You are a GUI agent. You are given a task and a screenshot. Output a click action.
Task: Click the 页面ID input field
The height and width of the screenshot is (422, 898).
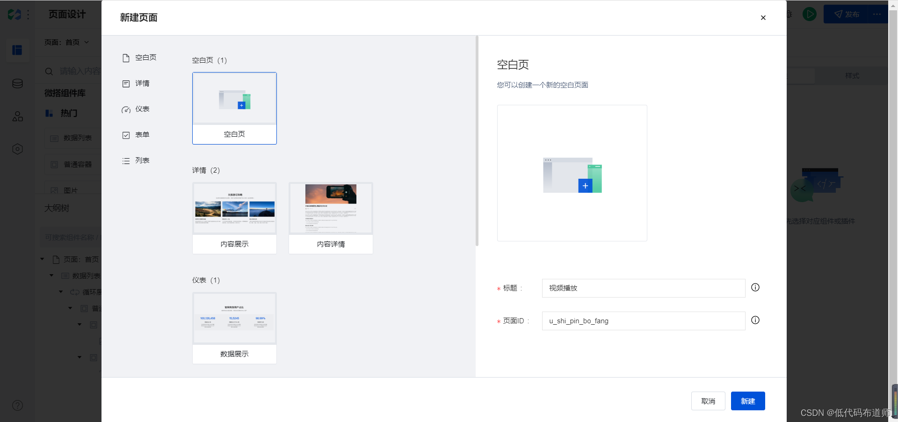(x=644, y=321)
